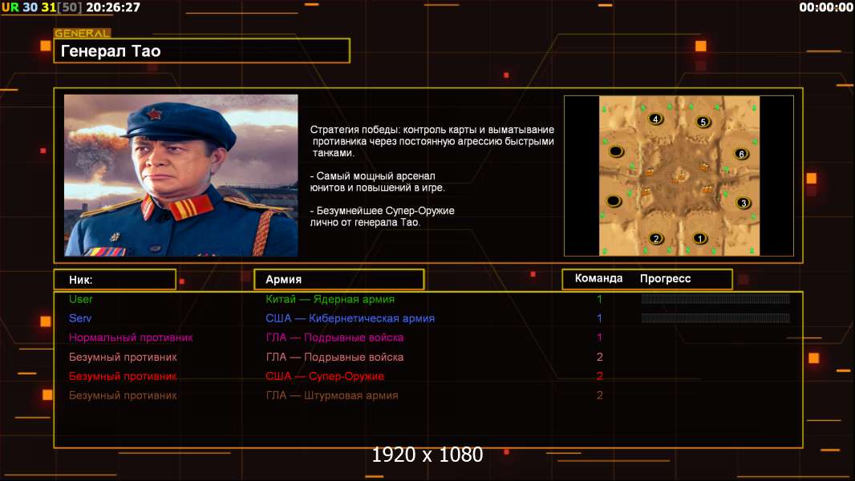Click "ГЛА — Штурмовая армия" army entry
Image resolution: width=855 pixels, height=481 pixels.
pyautogui.click(x=332, y=395)
